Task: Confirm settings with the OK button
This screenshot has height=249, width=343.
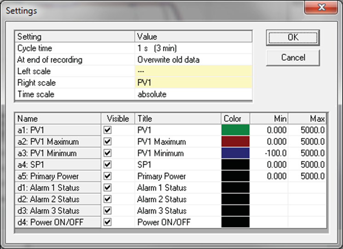Action: tap(293, 38)
